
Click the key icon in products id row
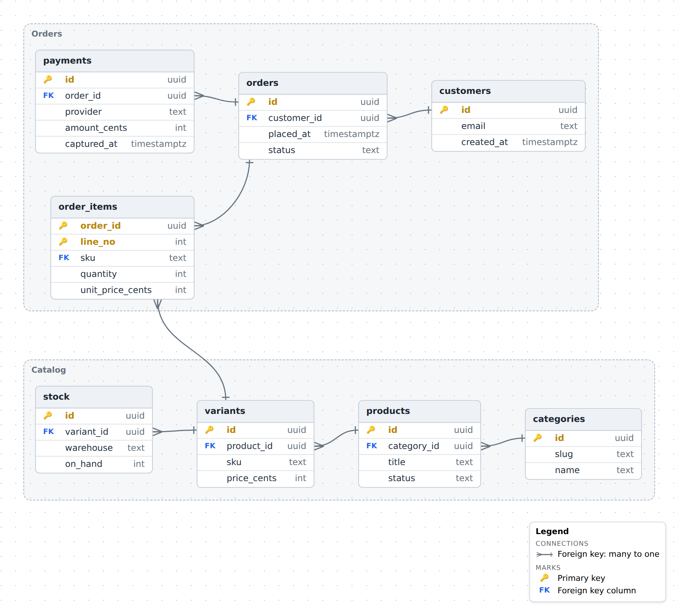click(371, 430)
